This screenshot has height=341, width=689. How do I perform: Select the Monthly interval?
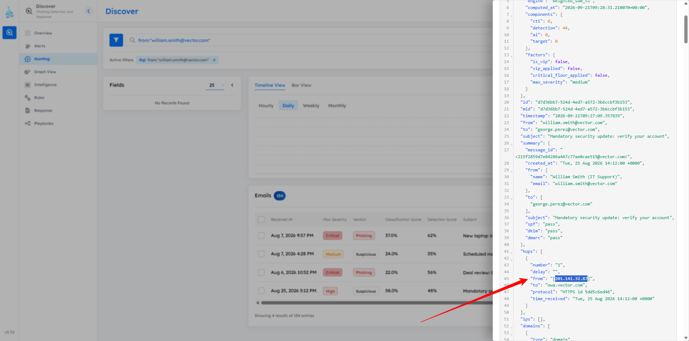coord(337,106)
